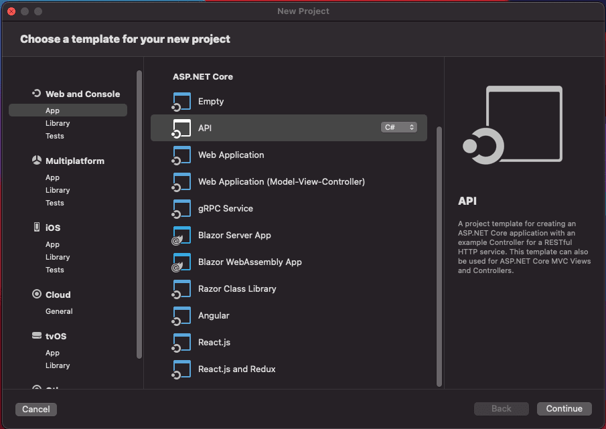Select the API template row
The width and height of the screenshot is (606, 429).
pyautogui.click(x=268, y=128)
